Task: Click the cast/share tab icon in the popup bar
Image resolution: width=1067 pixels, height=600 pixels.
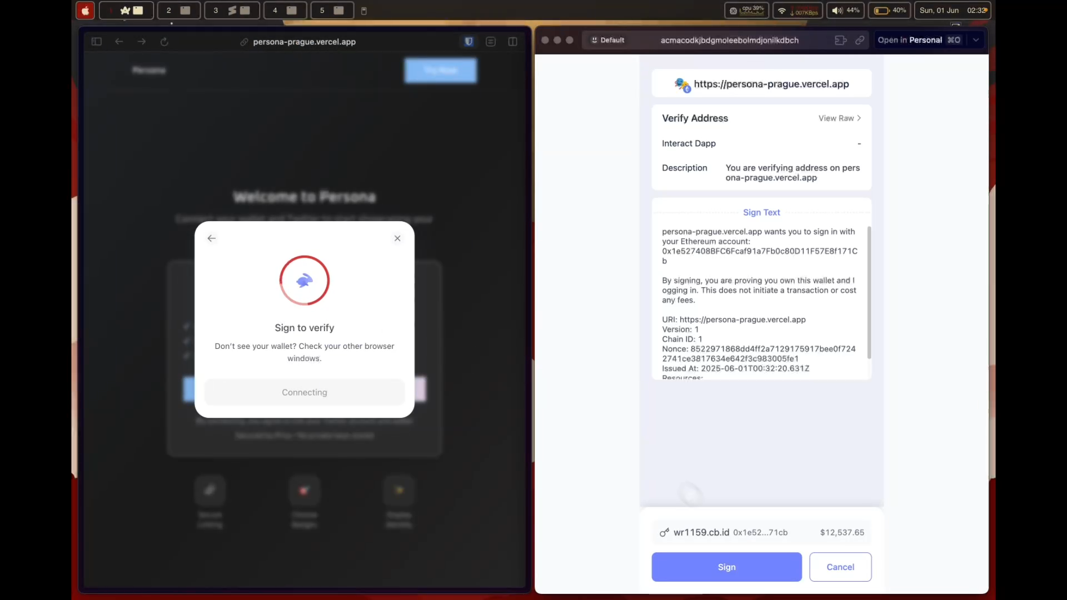Action: pyautogui.click(x=841, y=40)
